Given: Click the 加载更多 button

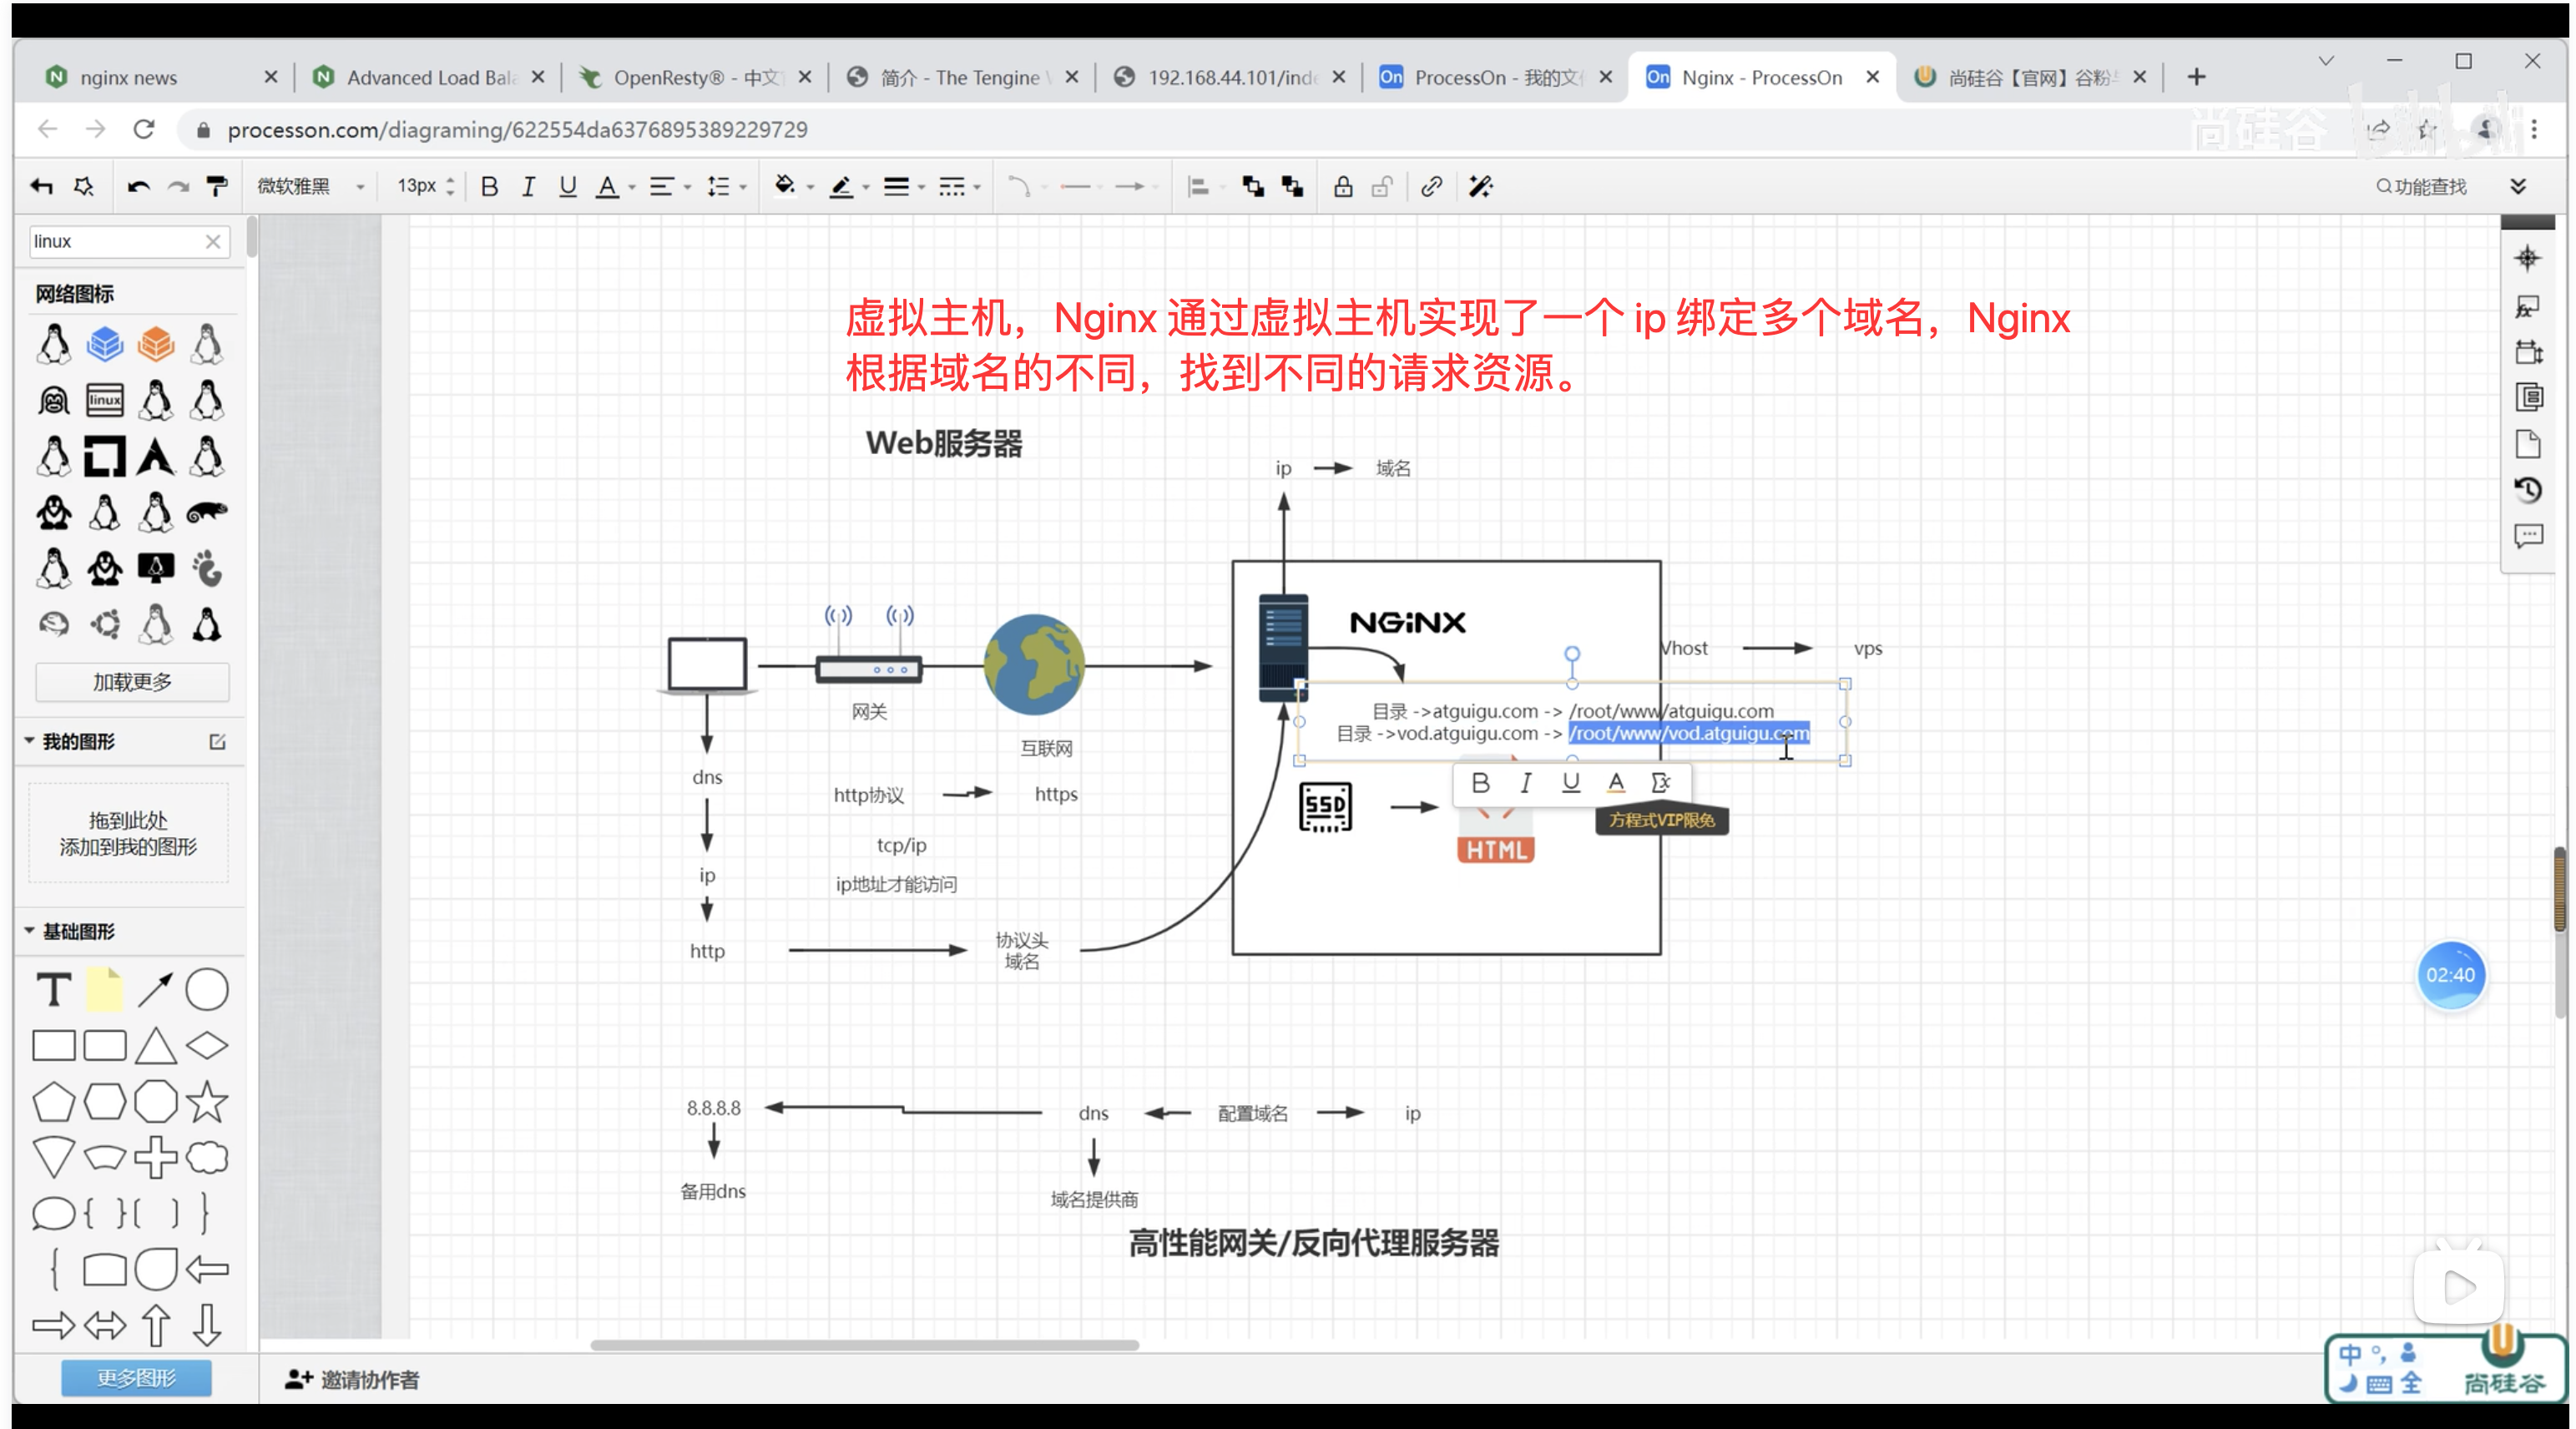Looking at the screenshot, I should coord(132,682).
